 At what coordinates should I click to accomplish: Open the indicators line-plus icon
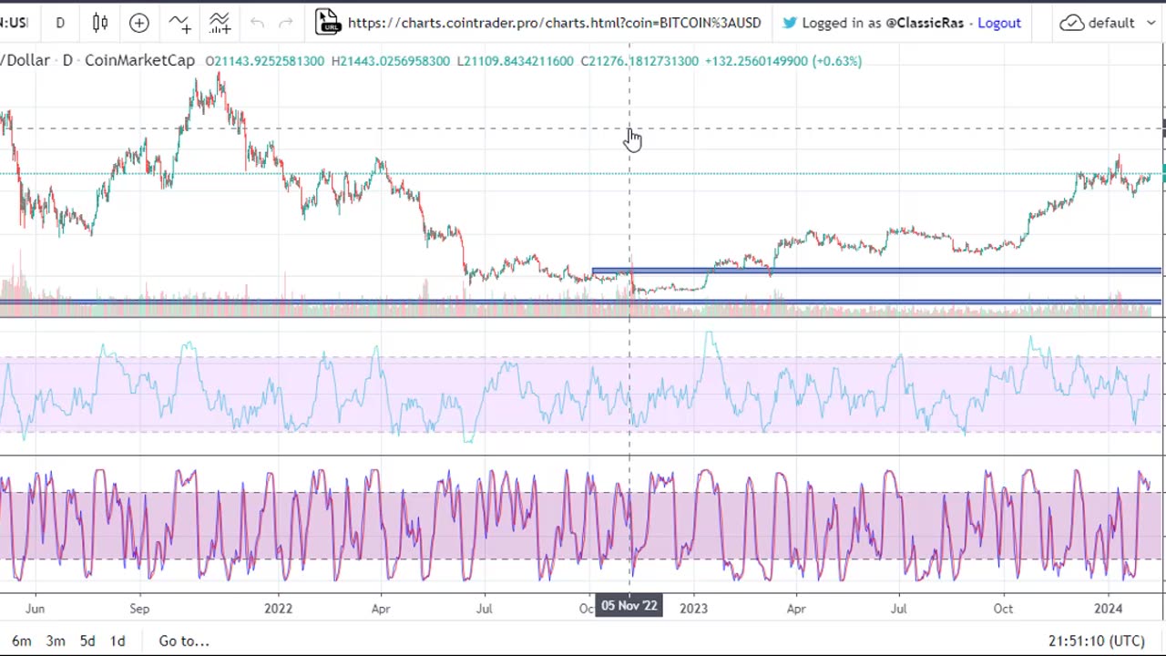(x=179, y=23)
